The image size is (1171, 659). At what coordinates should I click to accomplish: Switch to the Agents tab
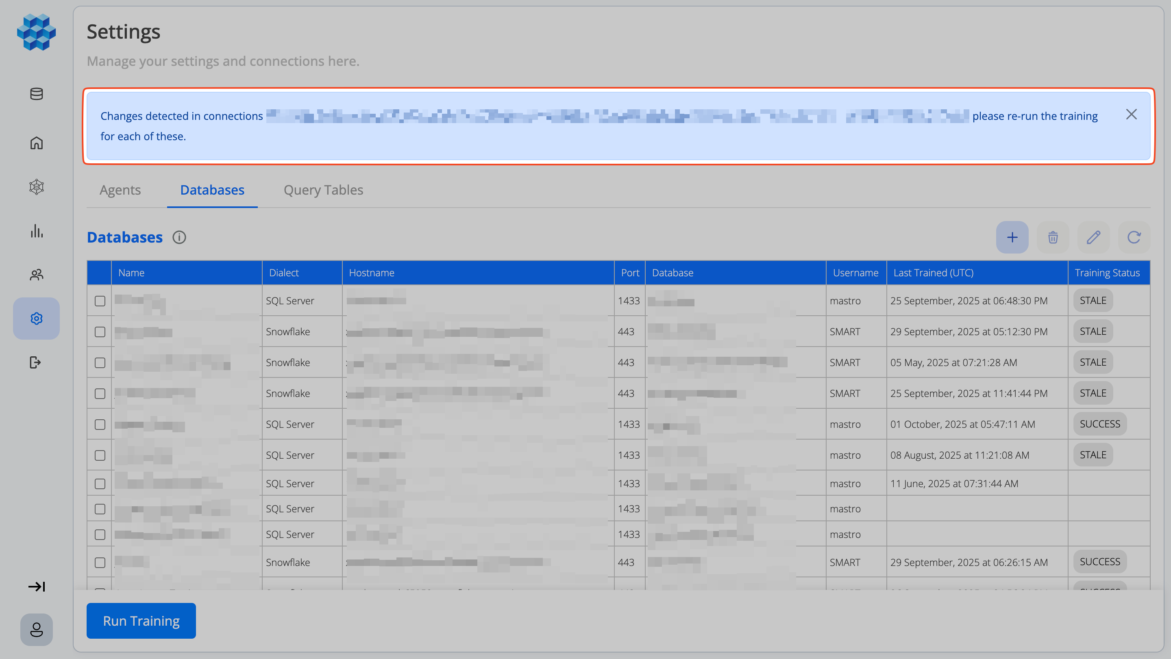point(120,190)
